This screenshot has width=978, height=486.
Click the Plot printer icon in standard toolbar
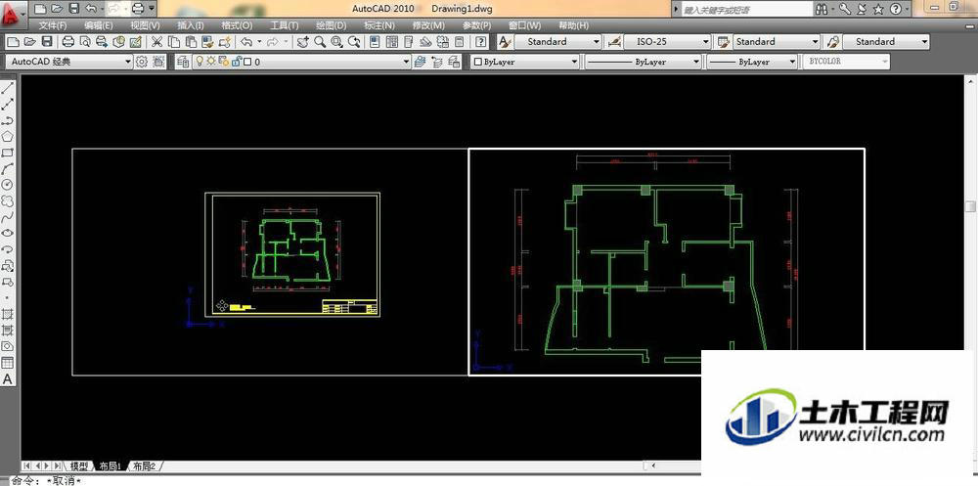tap(68, 42)
